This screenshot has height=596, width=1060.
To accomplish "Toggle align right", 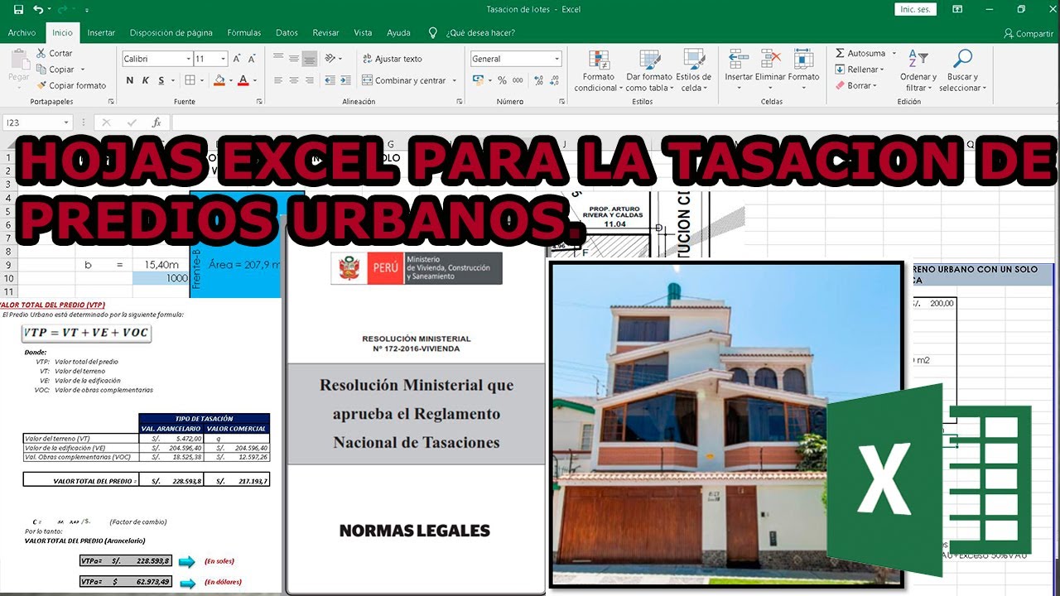I will click(309, 80).
